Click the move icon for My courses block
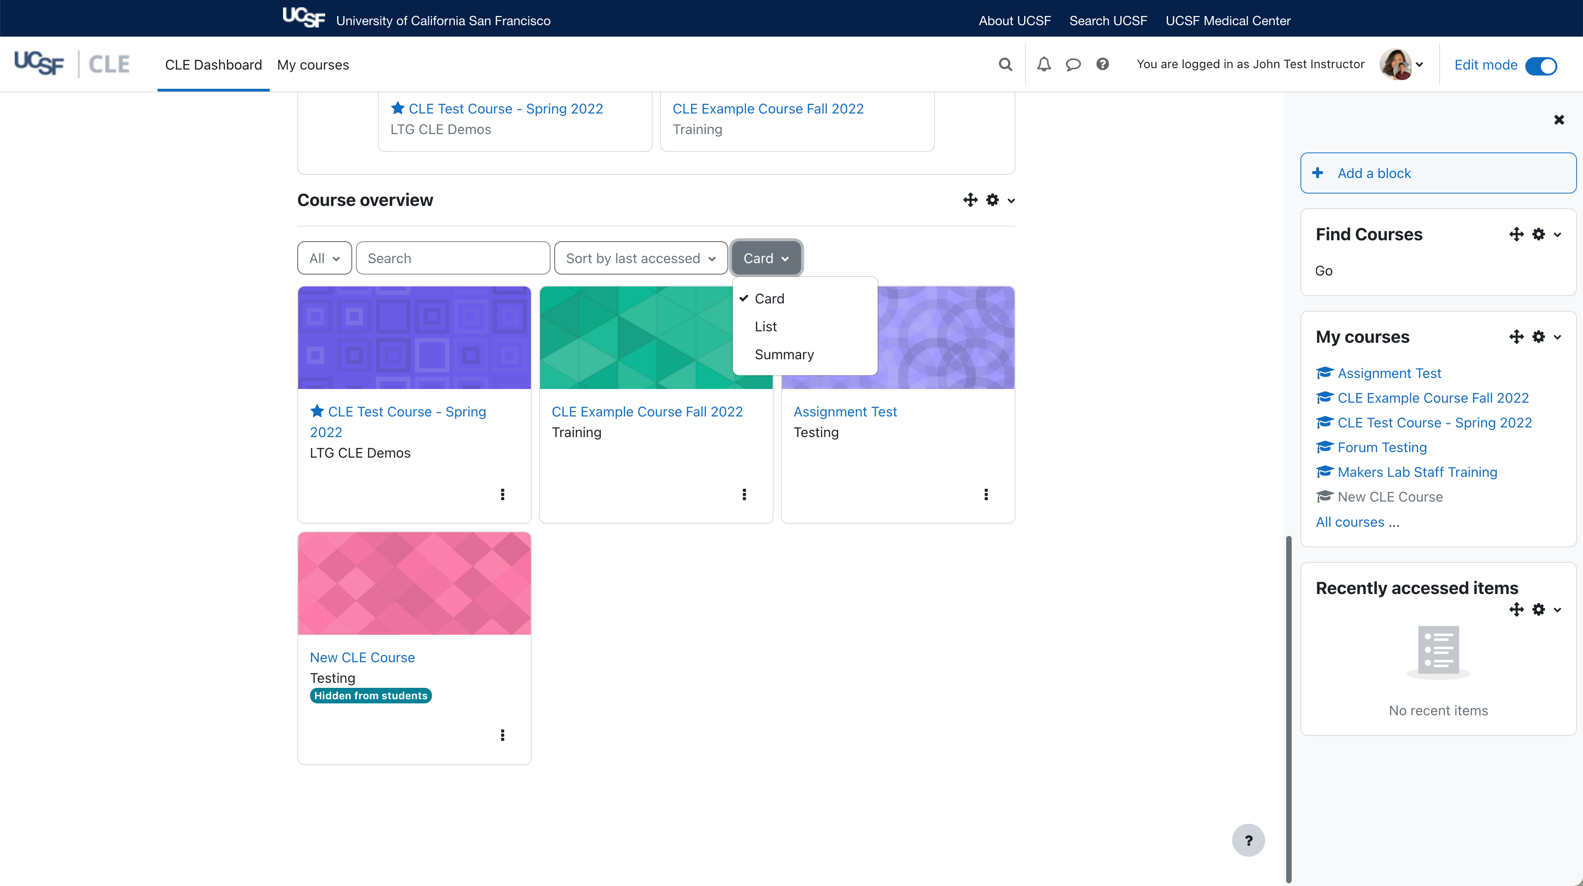 1516,337
